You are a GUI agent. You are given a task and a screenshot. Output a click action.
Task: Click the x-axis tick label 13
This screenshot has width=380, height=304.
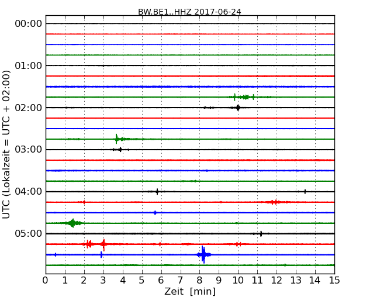point(296,280)
